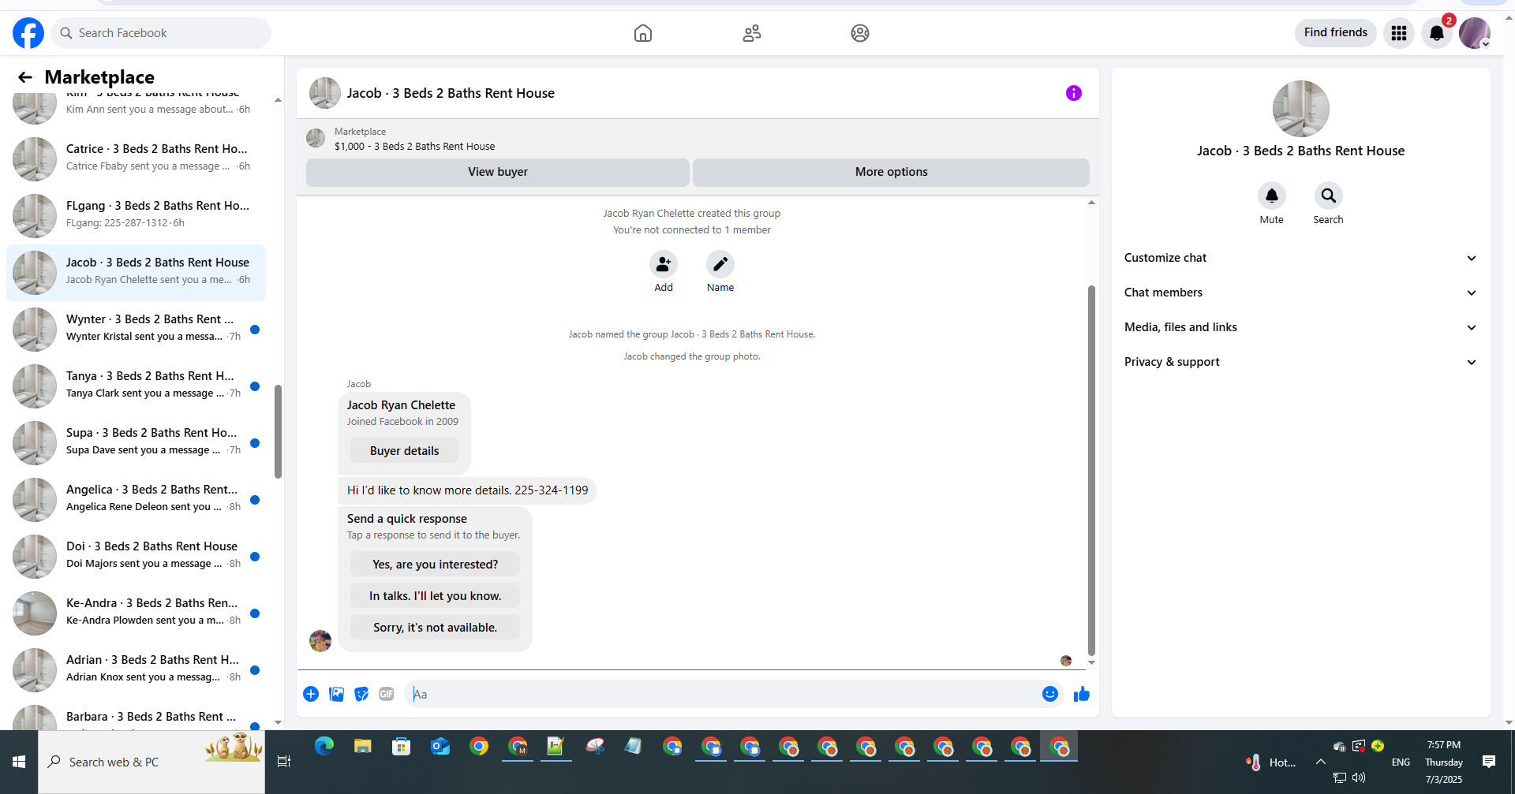Click the Search Facebook field

(161, 33)
